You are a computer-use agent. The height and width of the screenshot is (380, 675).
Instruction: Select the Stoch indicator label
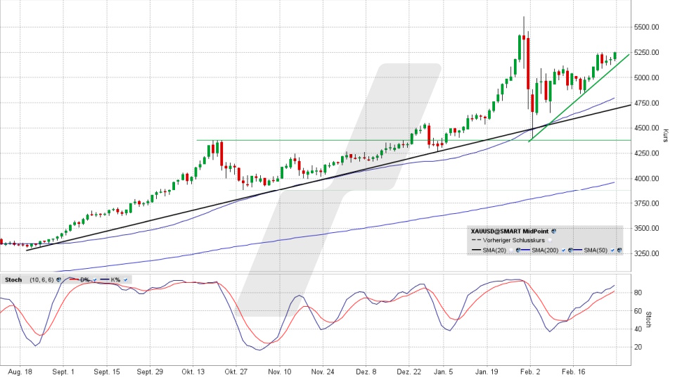tap(13, 279)
